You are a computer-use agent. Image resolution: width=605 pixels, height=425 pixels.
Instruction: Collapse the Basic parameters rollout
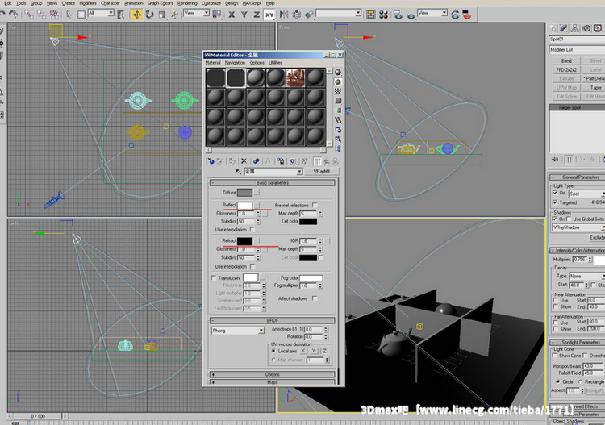[273, 183]
